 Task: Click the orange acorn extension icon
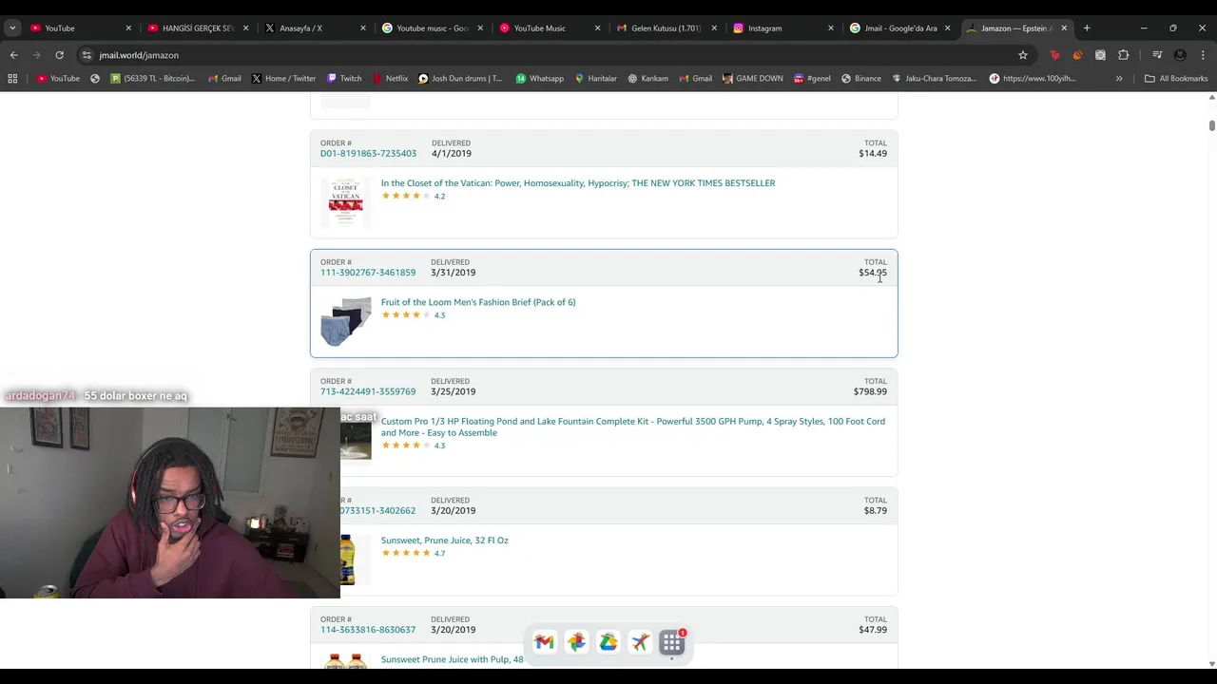point(1077,55)
